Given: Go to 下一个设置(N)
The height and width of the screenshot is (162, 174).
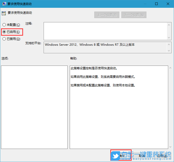Looking at the screenshot, I should coord(134,15).
